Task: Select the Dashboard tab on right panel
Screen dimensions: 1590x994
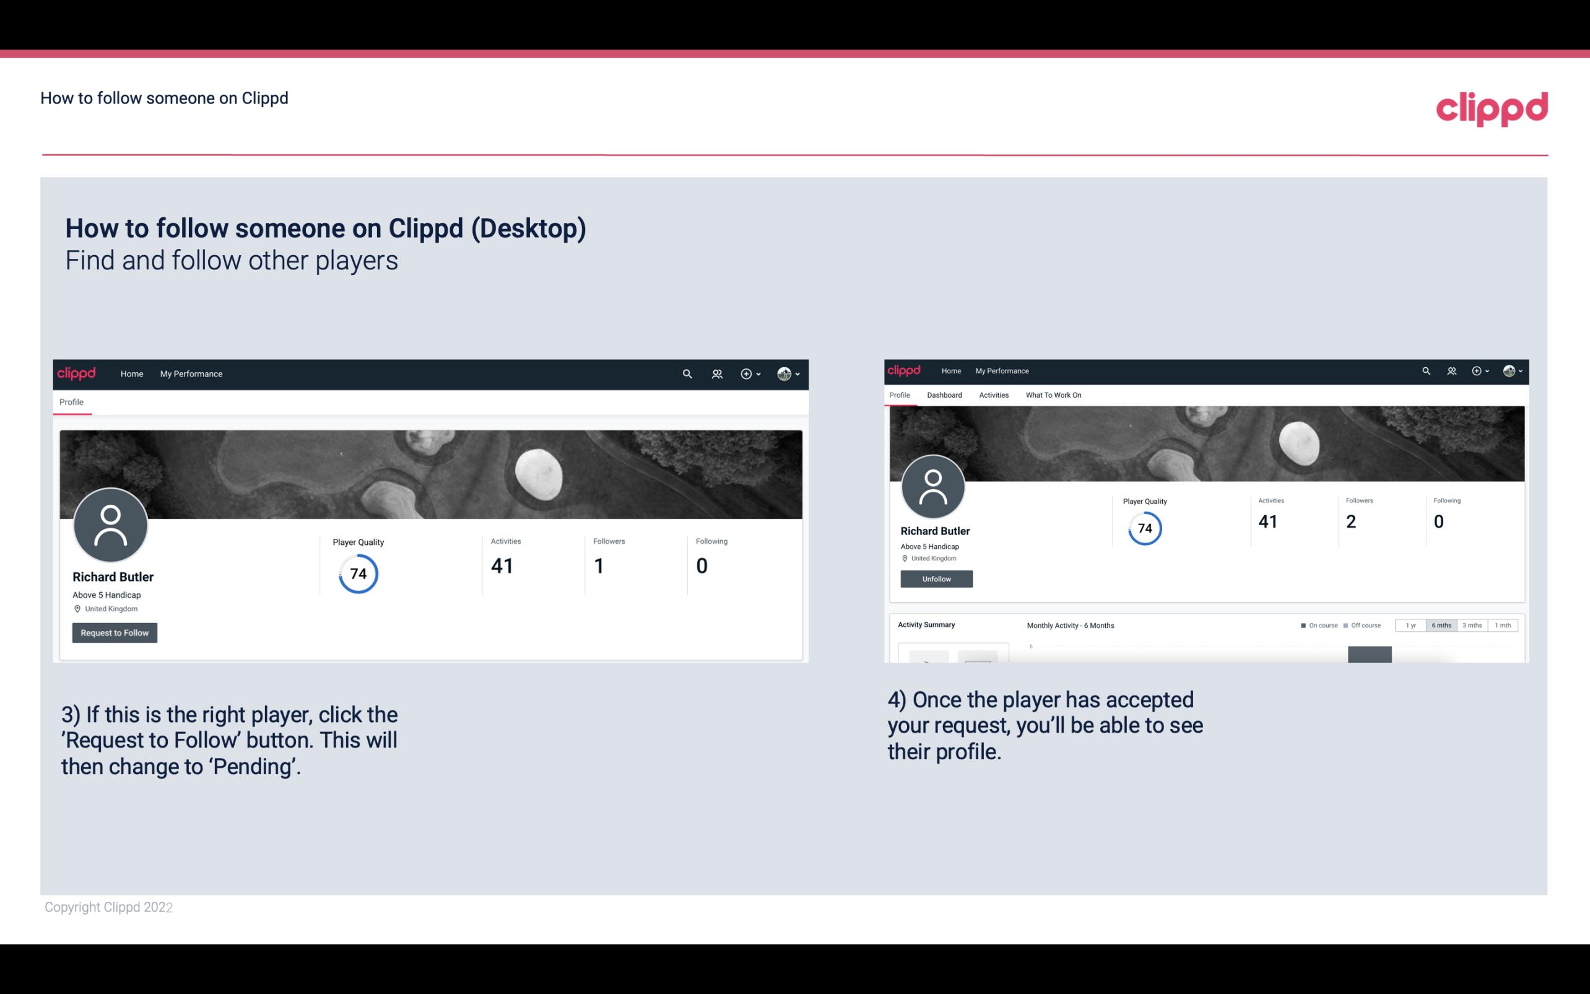Action: (943, 394)
